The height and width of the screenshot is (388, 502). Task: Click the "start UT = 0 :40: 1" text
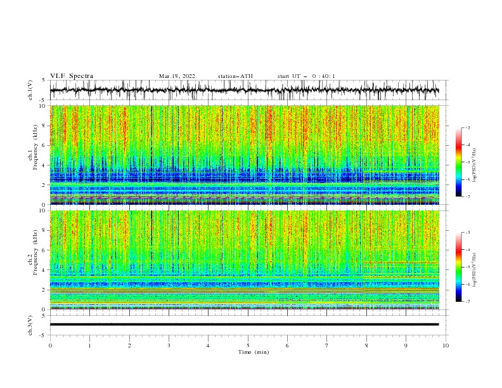(x=306, y=76)
